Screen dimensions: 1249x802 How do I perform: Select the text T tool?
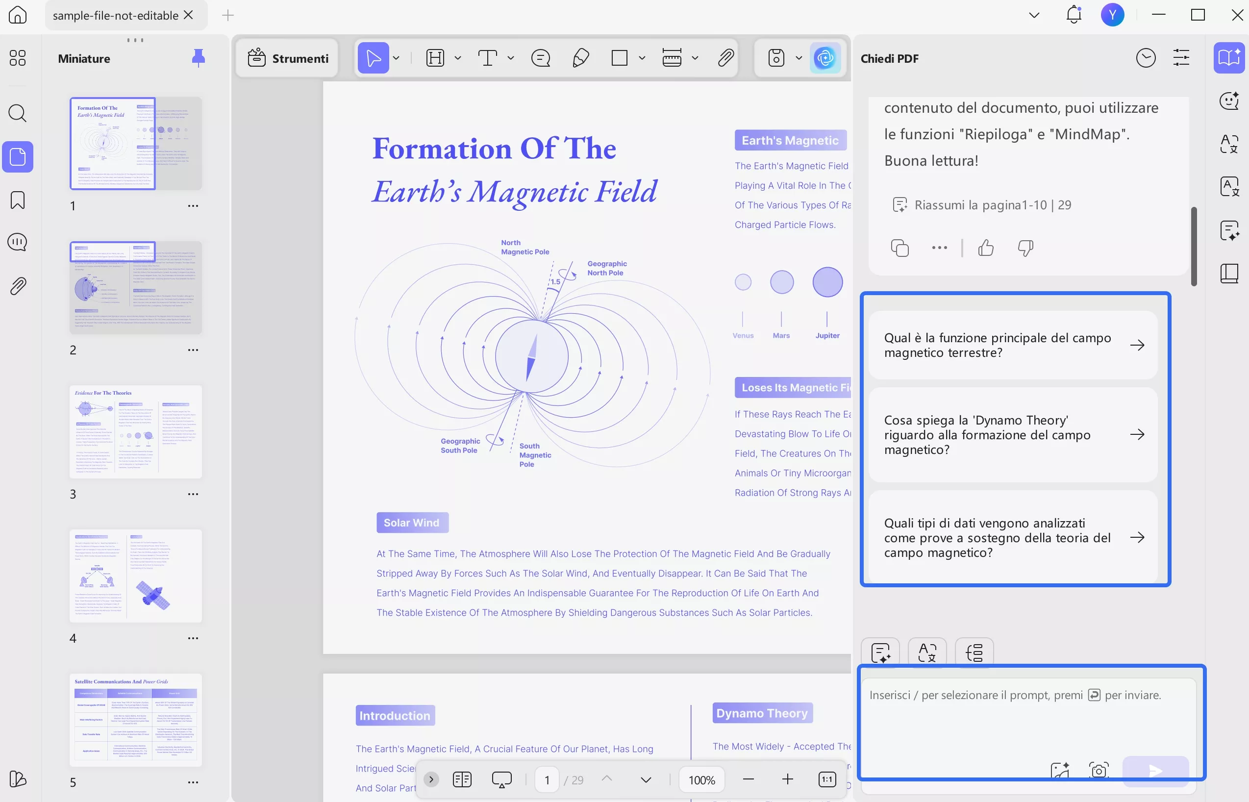(488, 58)
